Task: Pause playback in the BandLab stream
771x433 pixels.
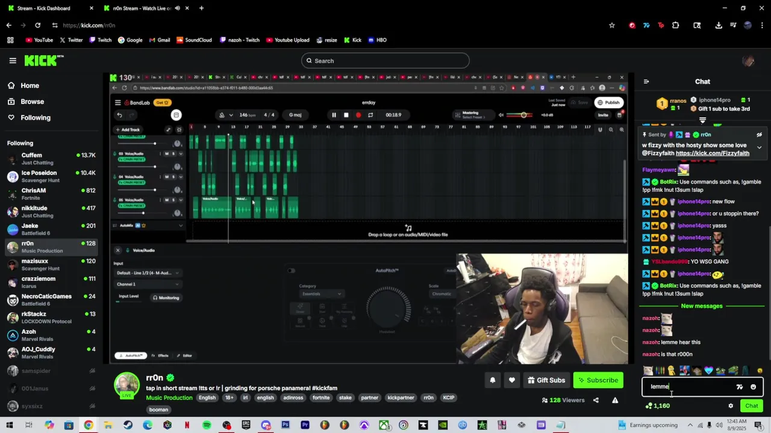Action: pos(334,115)
